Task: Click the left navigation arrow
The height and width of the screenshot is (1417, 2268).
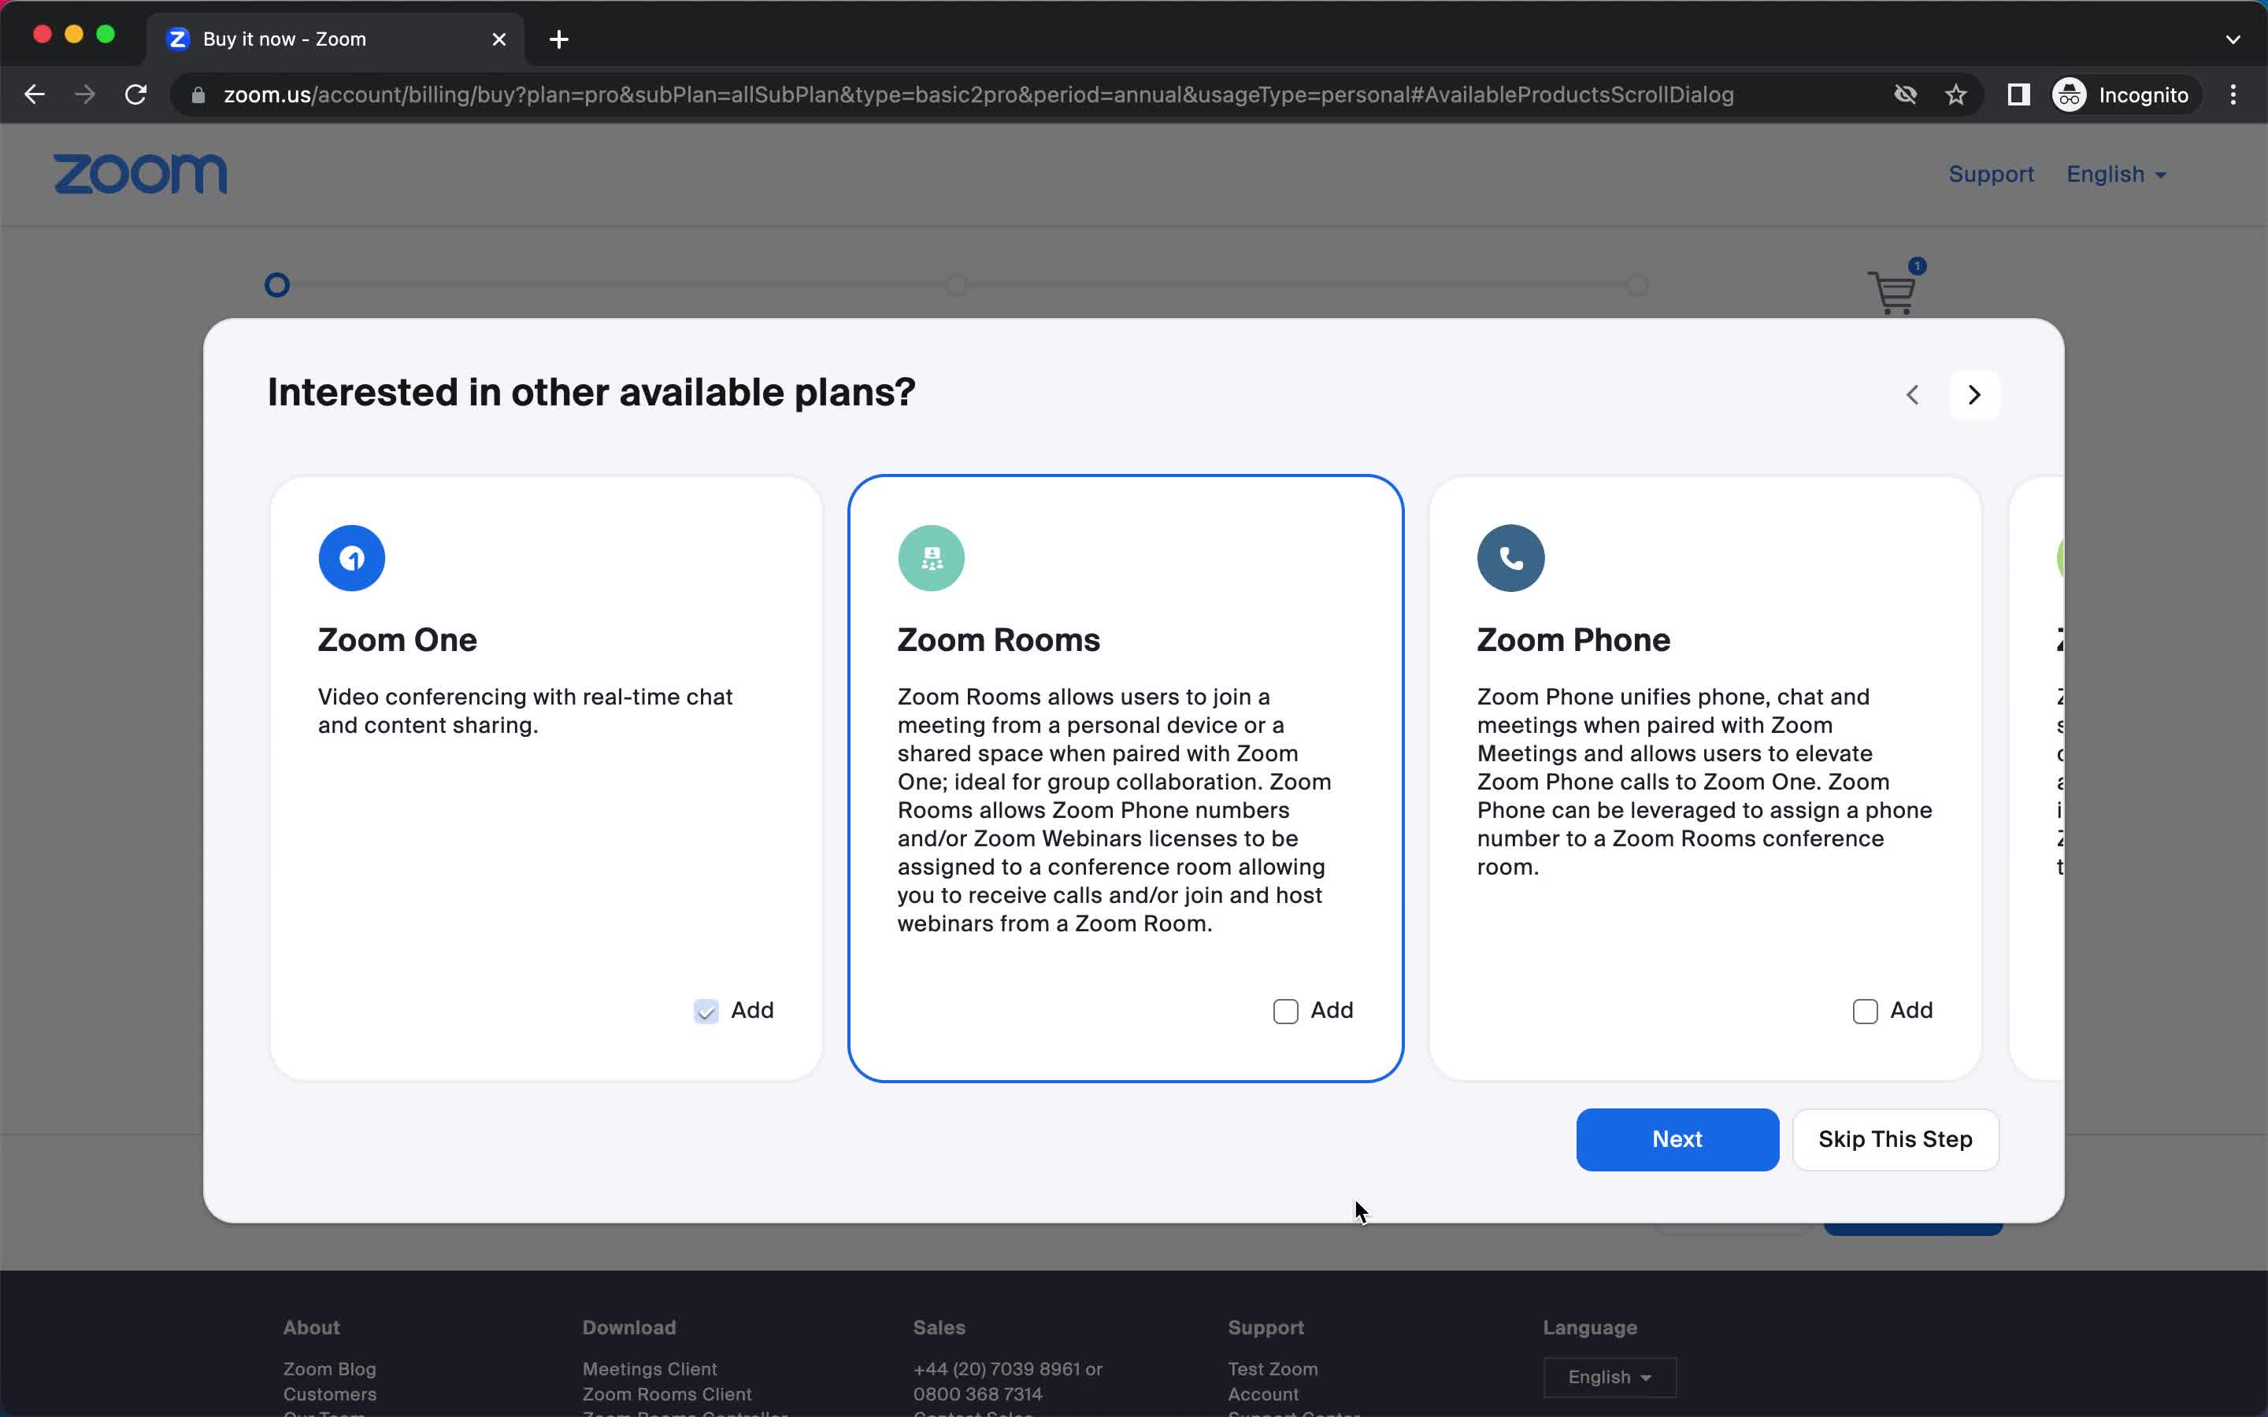Action: coord(1914,392)
